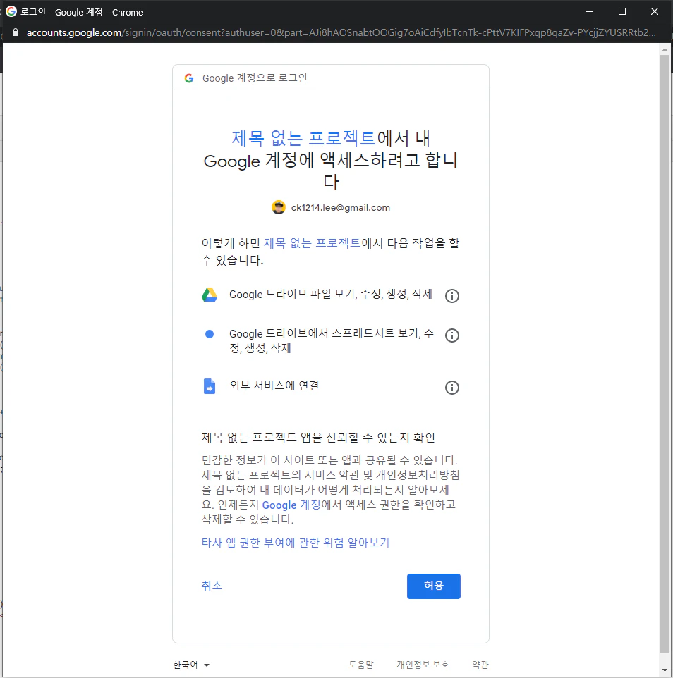The height and width of the screenshot is (678, 673).
Task: Open 제목 없는 프로젝트 link in description sentence
Action: [312, 243]
